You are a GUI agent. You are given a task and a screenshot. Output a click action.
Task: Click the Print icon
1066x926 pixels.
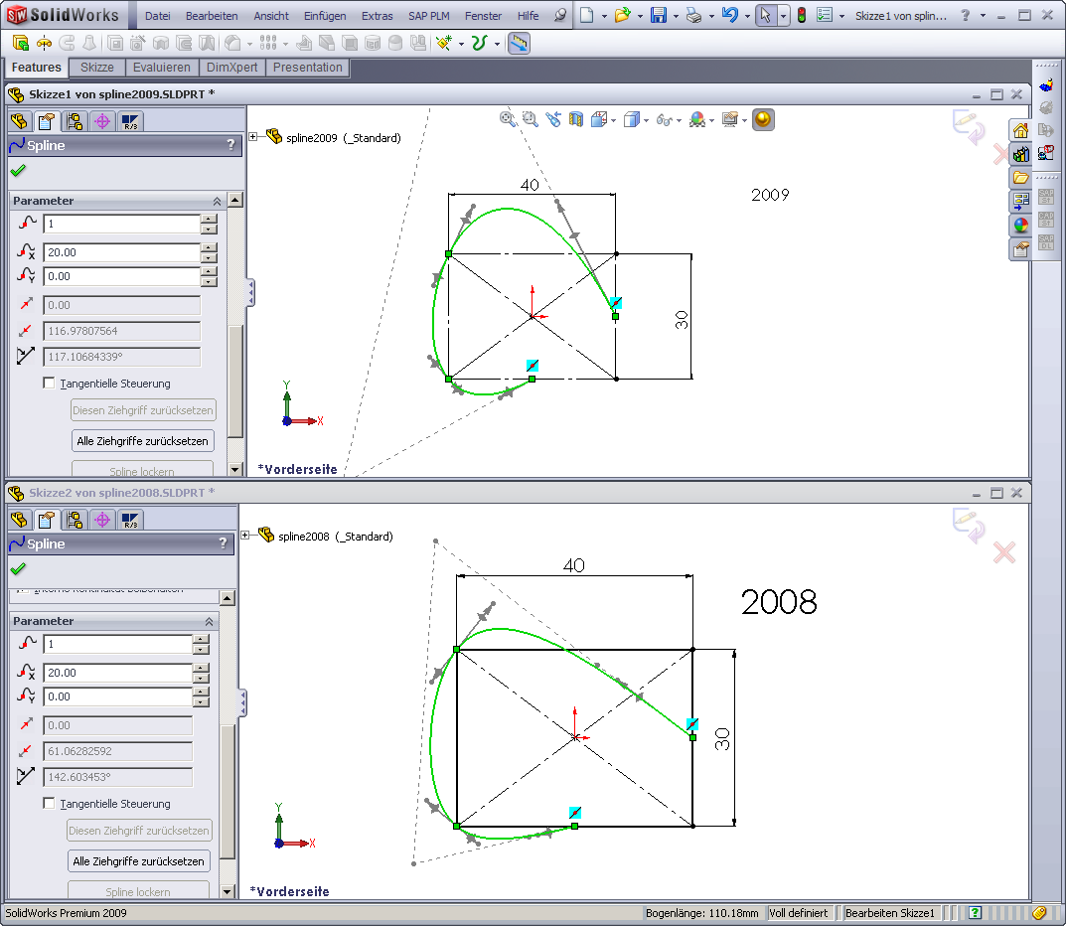[x=693, y=15]
